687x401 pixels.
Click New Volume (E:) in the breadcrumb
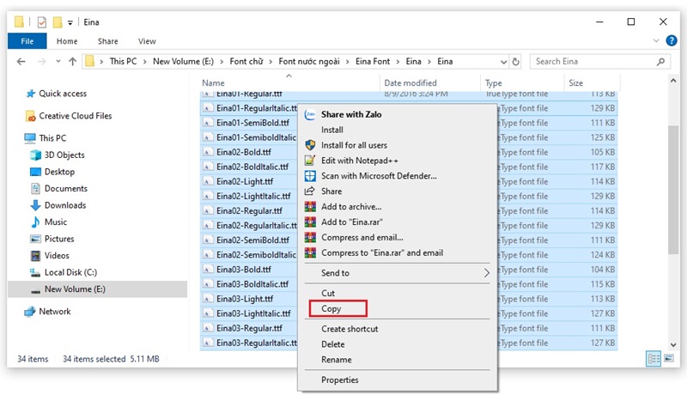[x=183, y=62]
